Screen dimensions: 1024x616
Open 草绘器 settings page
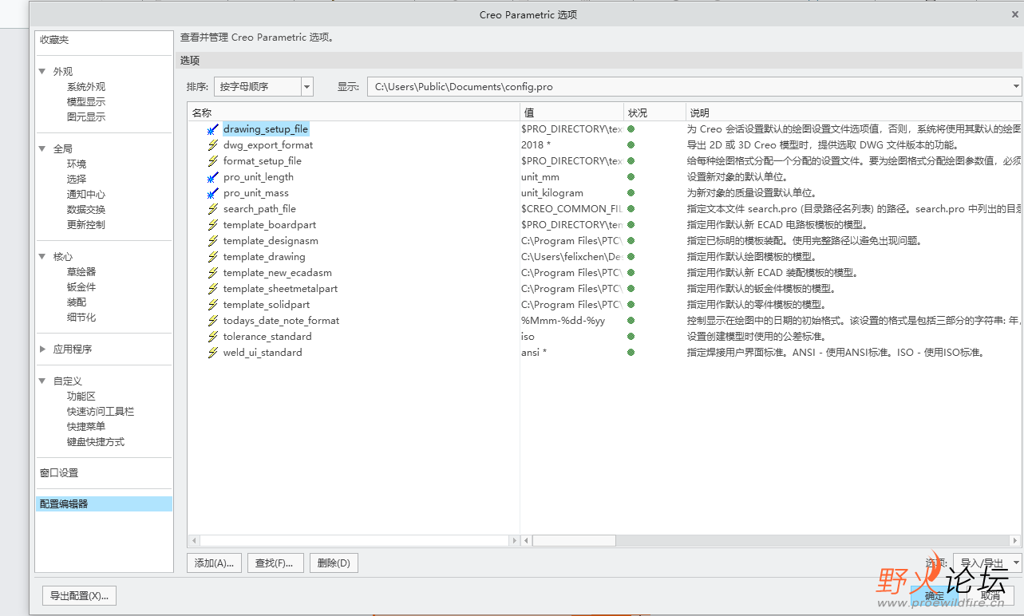point(81,272)
